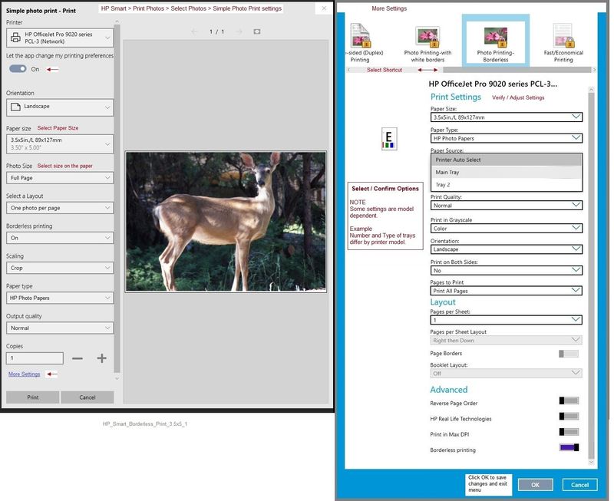Choose Printer Auto Select paper source

pos(507,160)
